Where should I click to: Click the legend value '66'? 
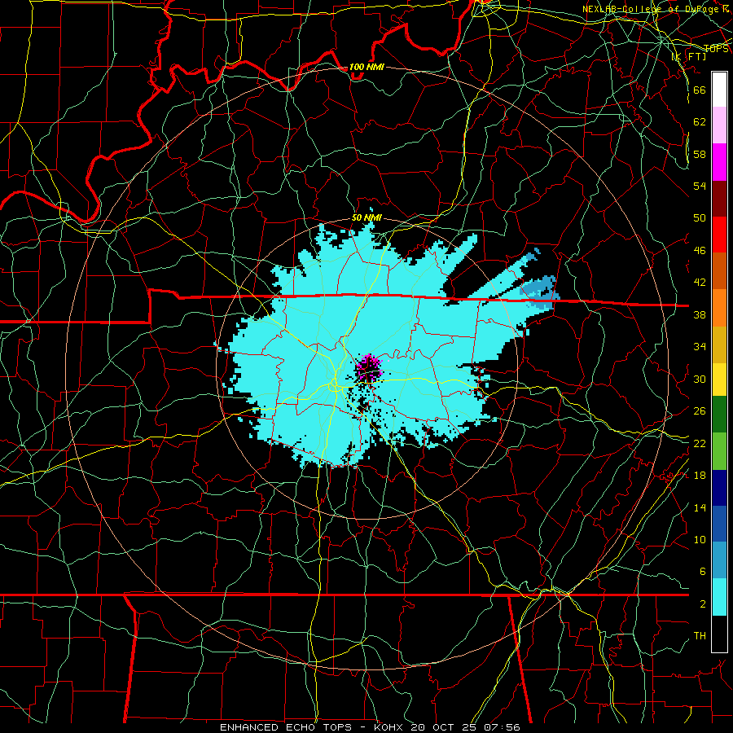point(700,90)
